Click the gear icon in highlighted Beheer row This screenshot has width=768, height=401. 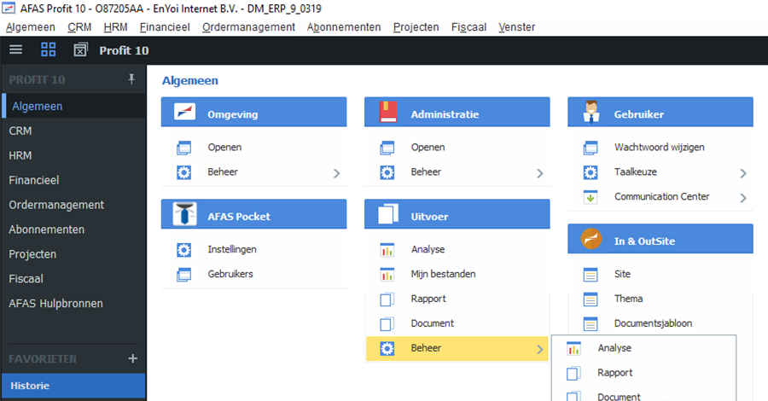387,349
